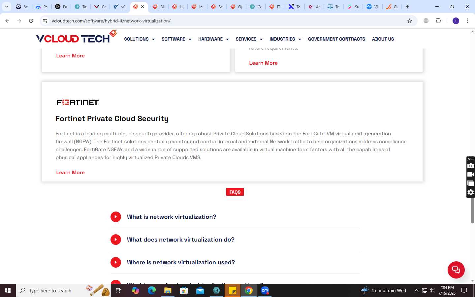Click Learn More under Fortinet Private Cloud Security
This screenshot has height=297, width=475.
pyautogui.click(x=70, y=173)
